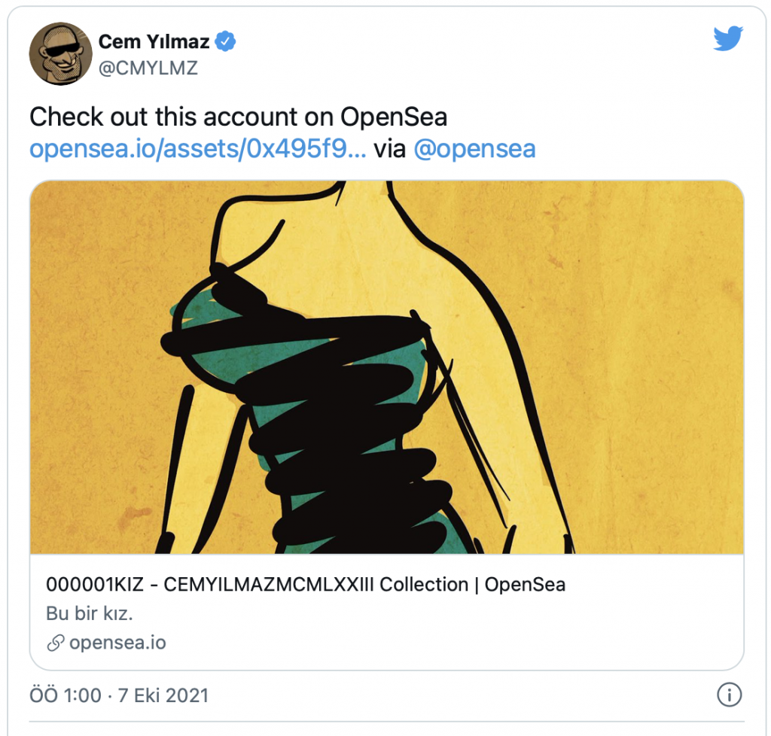Click the 'Check out this account on OpenSea' text
The height and width of the screenshot is (736, 771).
click(x=239, y=117)
